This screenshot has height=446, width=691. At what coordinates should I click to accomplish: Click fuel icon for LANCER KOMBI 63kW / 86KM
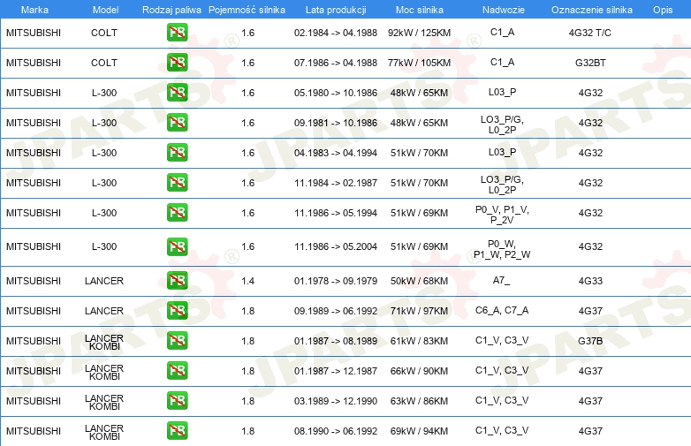[x=177, y=401]
